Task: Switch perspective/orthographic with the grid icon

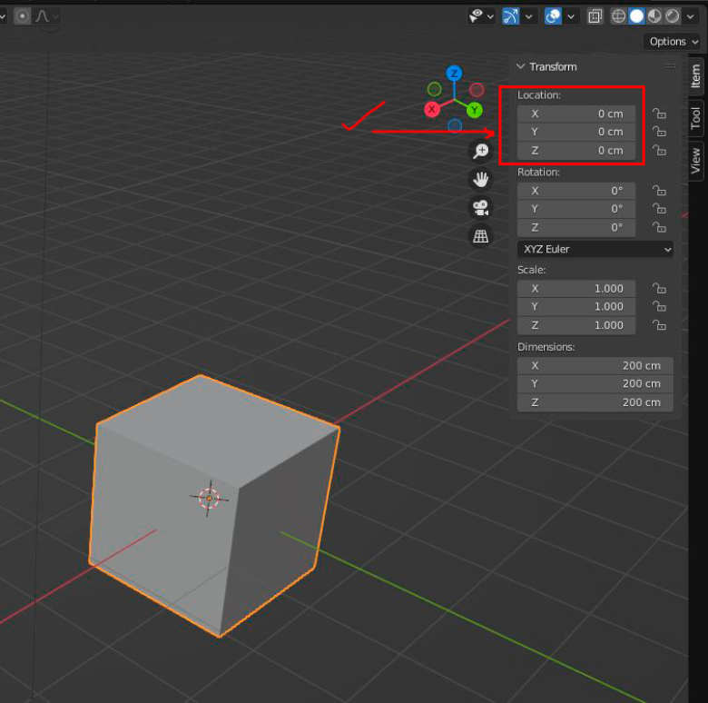Action: [480, 236]
